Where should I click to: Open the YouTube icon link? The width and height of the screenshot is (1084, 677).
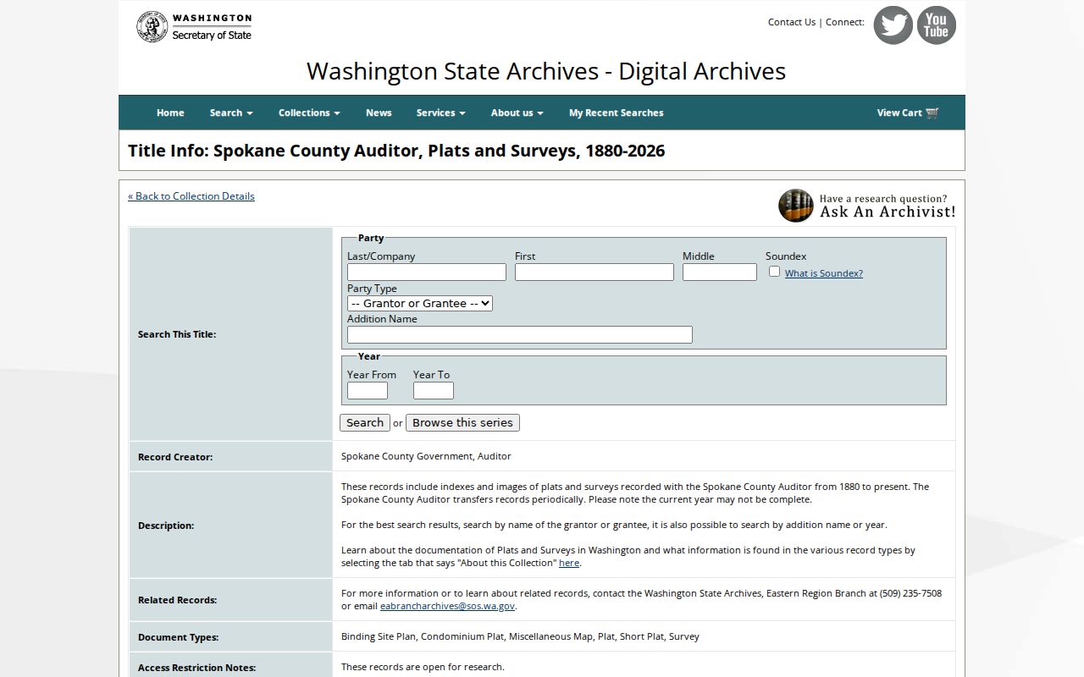(x=936, y=25)
